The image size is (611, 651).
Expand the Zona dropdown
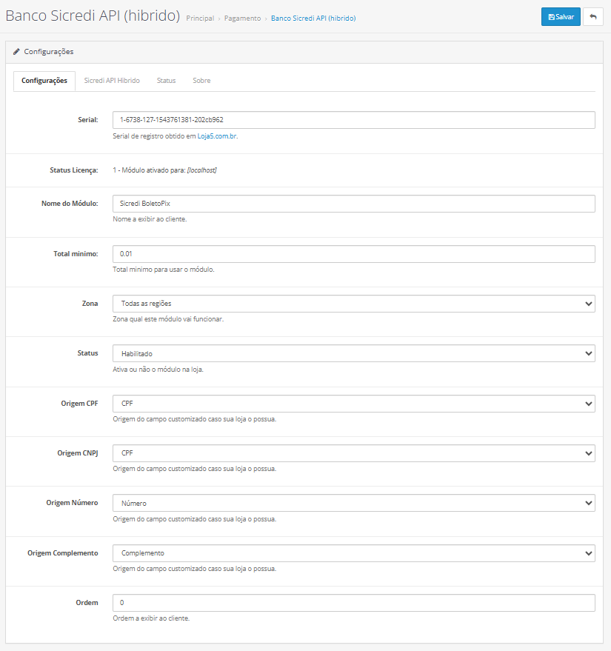[x=353, y=304]
